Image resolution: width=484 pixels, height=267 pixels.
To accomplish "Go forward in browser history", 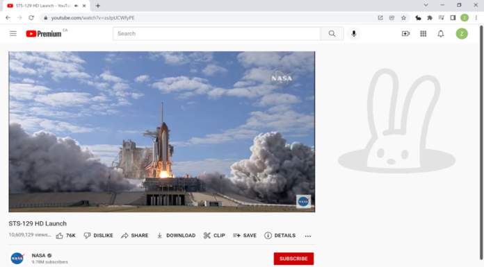I will tap(19, 18).
